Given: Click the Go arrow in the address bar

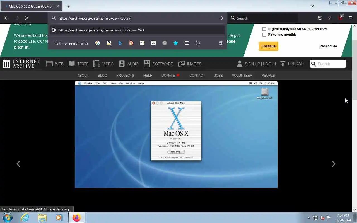Looking at the screenshot, I should click(x=221, y=18).
